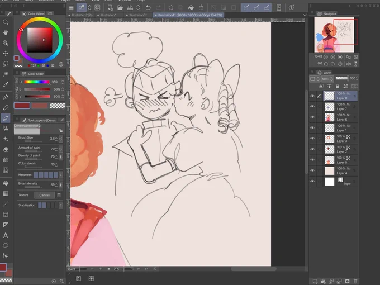
Task: Click the Undo arrow in command bar
Action: (x=148, y=8)
